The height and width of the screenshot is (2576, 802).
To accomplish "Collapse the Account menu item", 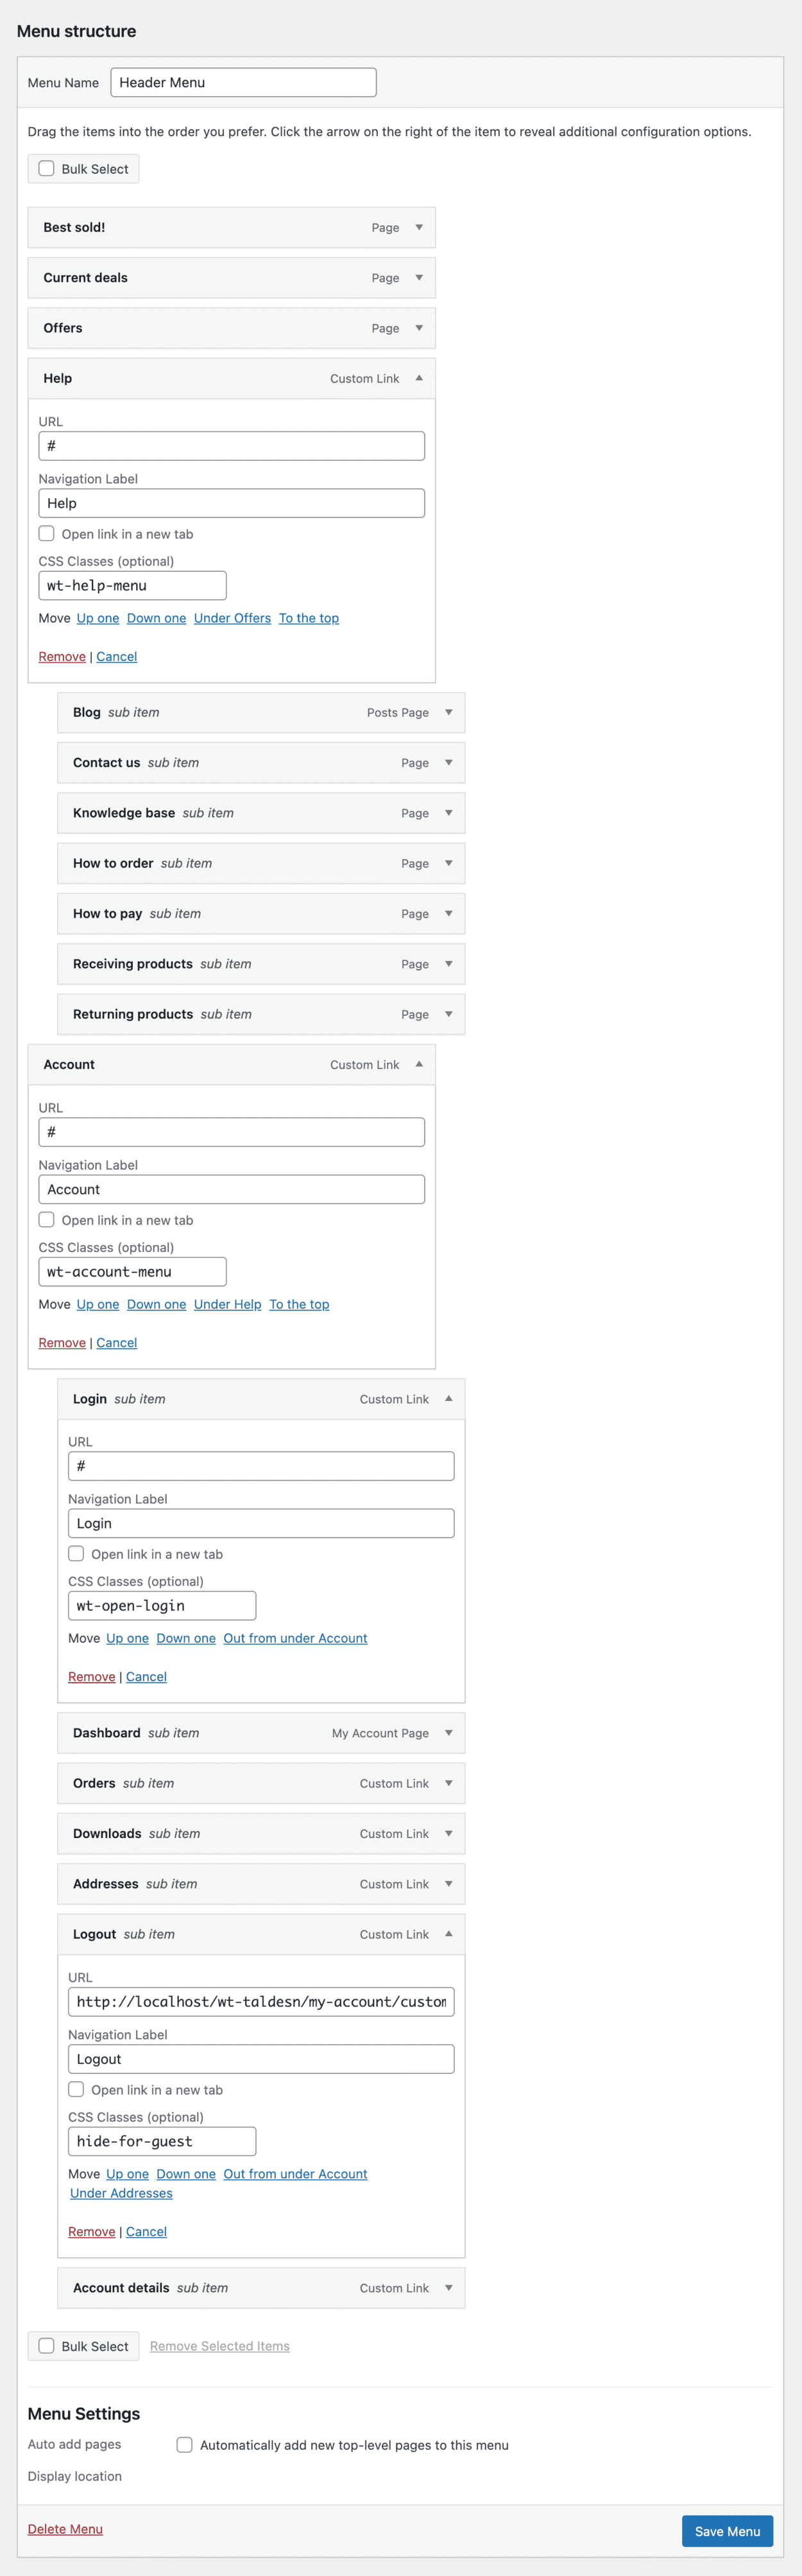I will pos(419,1064).
